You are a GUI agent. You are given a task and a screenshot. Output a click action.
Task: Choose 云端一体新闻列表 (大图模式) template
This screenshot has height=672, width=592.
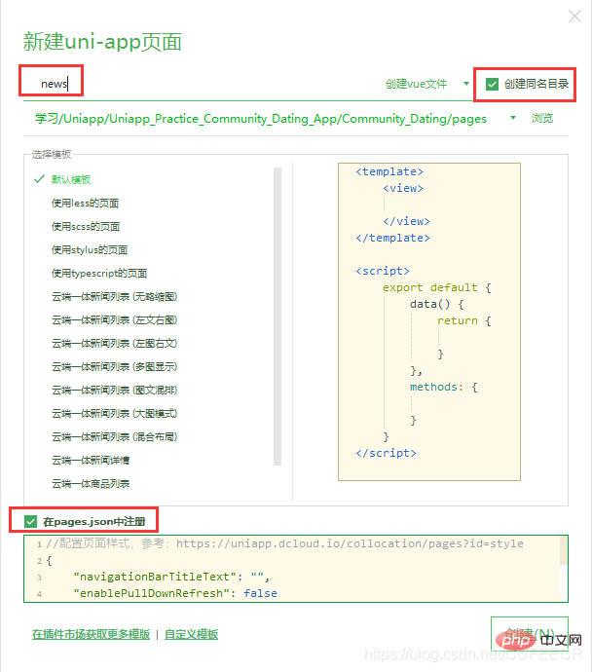(x=114, y=413)
